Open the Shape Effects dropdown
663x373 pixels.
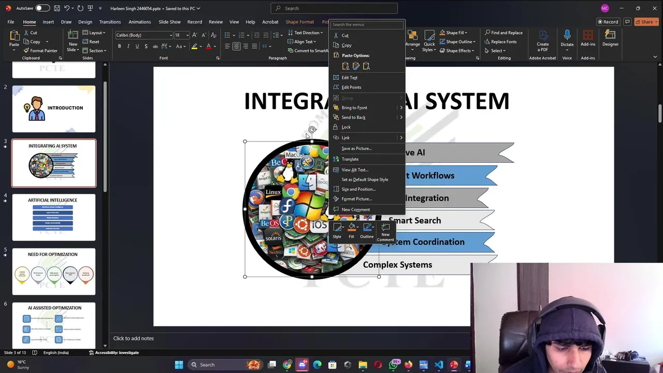[456, 51]
